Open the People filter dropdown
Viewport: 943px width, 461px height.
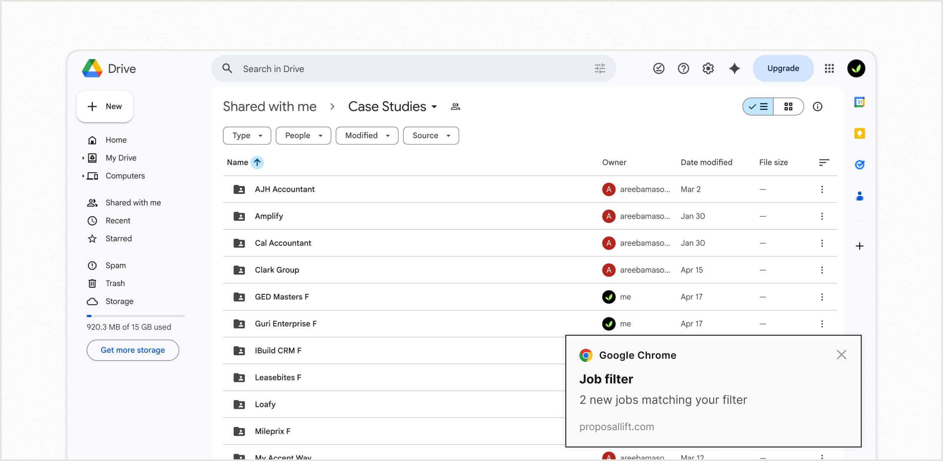tap(303, 135)
